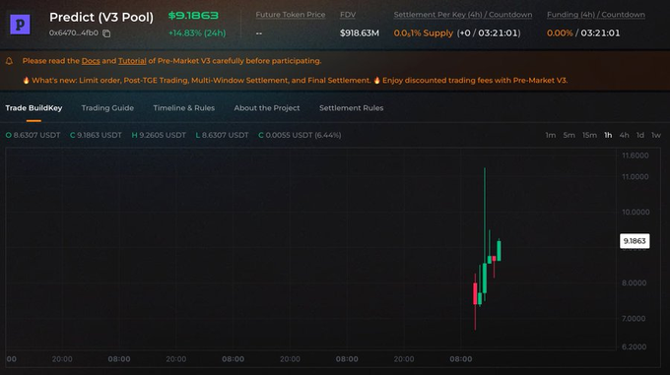Click the 0.00% funding rate value

560,33
